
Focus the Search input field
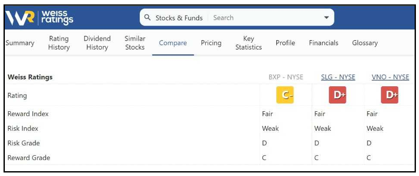coord(266,18)
